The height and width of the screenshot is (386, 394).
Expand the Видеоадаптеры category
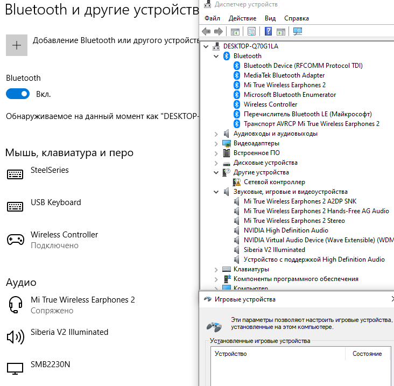[x=216, y=144]
